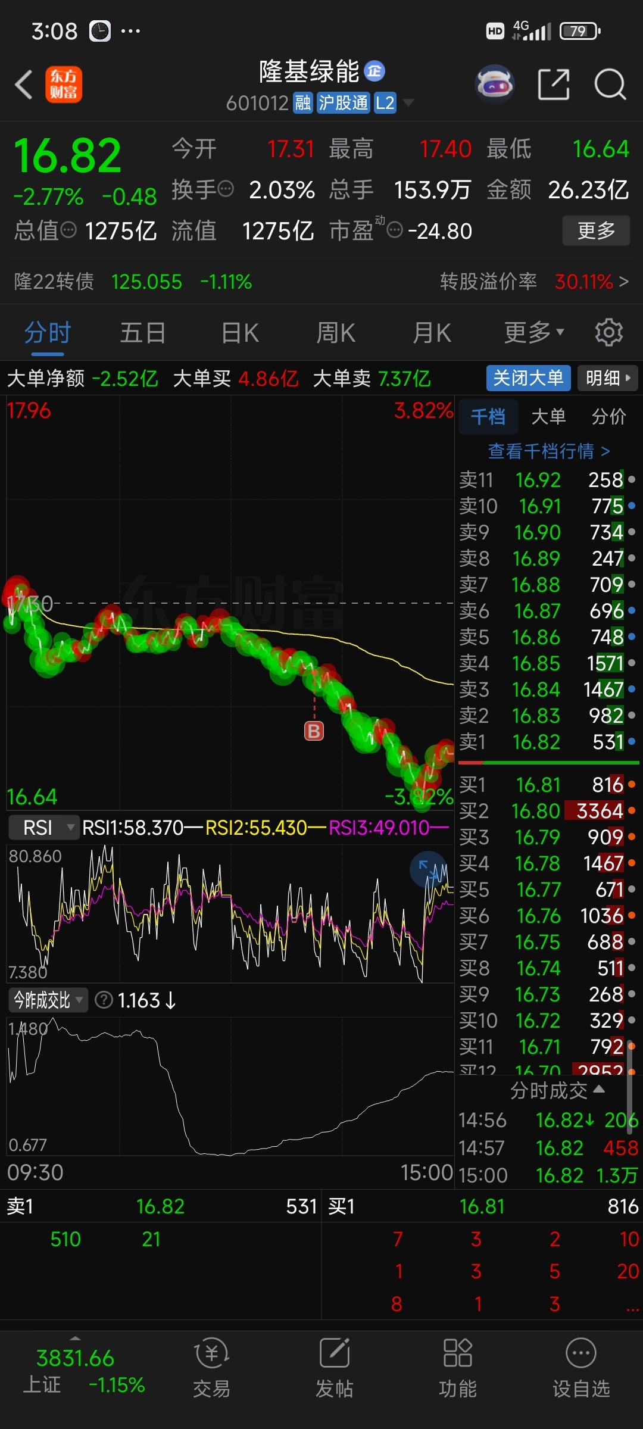The width and height of the screenshot is (643, 1429).
Task: Tap 设自选 add watchlist icon
Action: pos(580,1368)
